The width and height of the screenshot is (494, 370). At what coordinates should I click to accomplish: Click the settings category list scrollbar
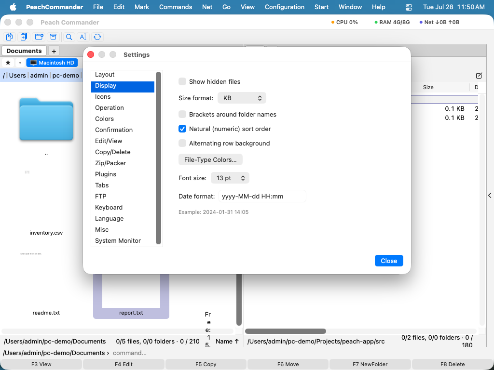[x=158, y=158]
